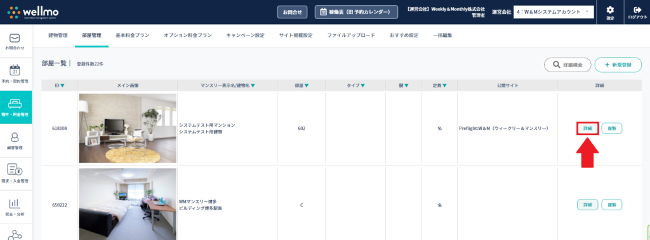Viewport: 650px width, 240px height.
Task: Open 収支・分析 chart sidebar icon
Action: point(15,207)
